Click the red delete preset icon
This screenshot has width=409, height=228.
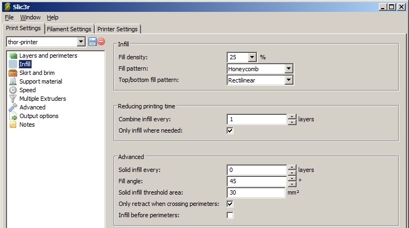(x=101, y=42)
